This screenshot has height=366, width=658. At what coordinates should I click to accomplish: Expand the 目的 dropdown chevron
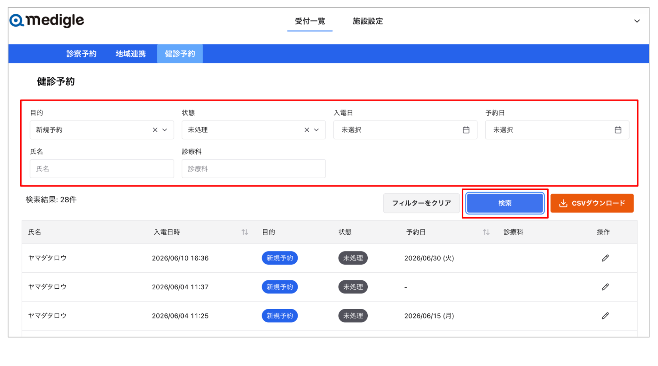[x=165, y=130]
